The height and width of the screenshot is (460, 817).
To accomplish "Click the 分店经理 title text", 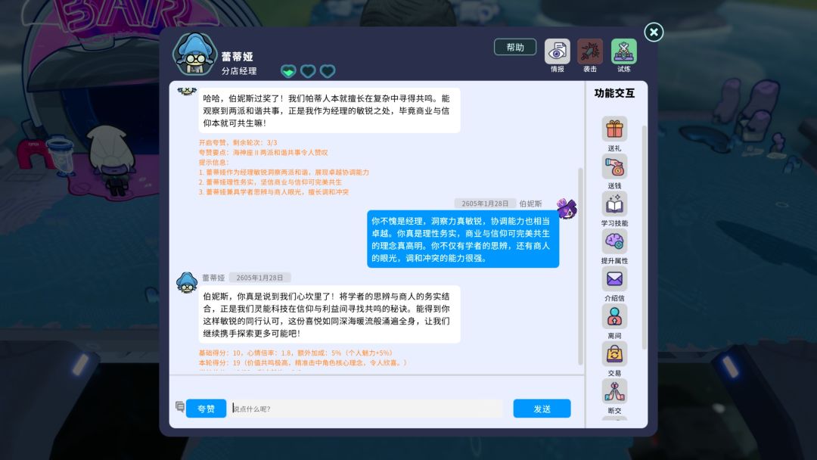I will point(239,71).
